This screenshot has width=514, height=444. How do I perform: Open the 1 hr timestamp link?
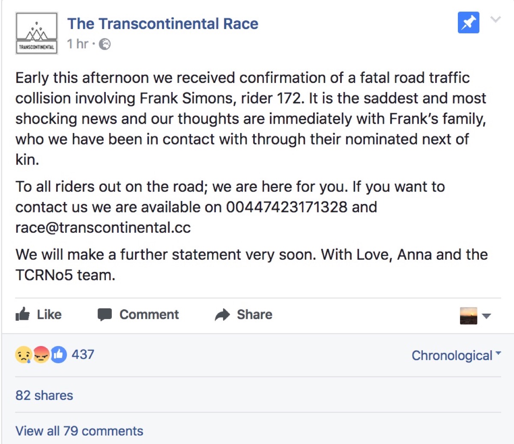[78, 44]
